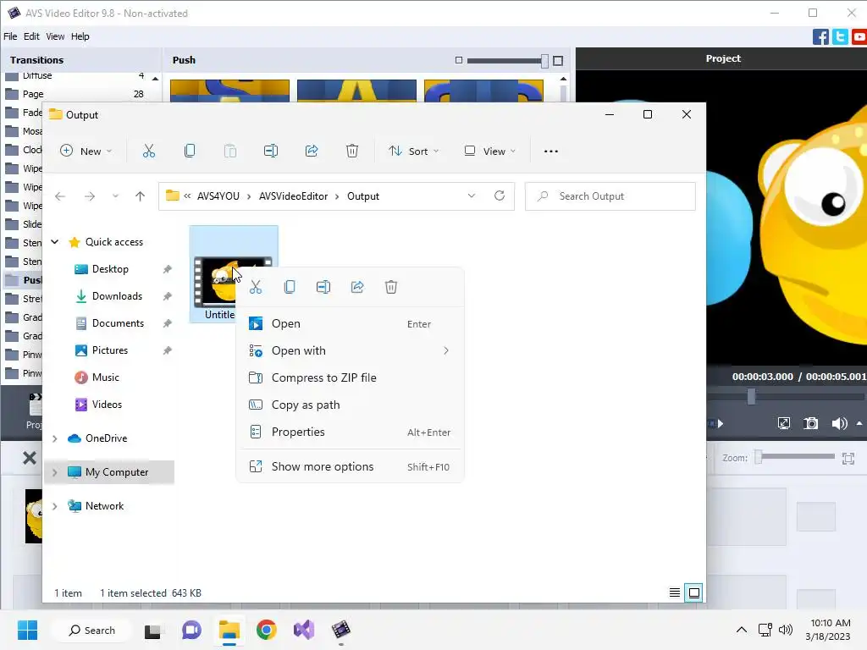The height and width of the screenshot is (650, 867).
Task: Click Delete trash icon in context menu
Action: [x=391, y=287]
